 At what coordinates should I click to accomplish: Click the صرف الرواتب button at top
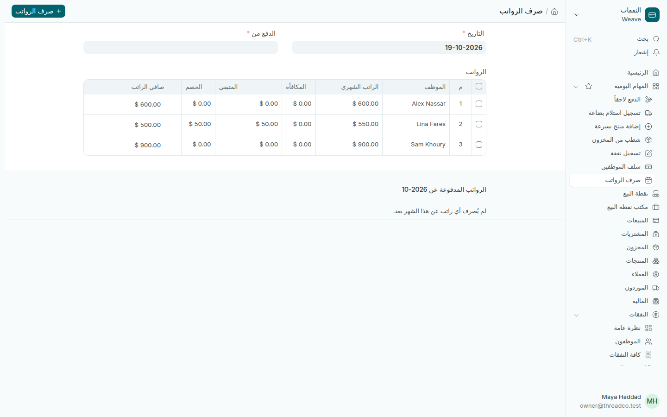coord(38,11)
